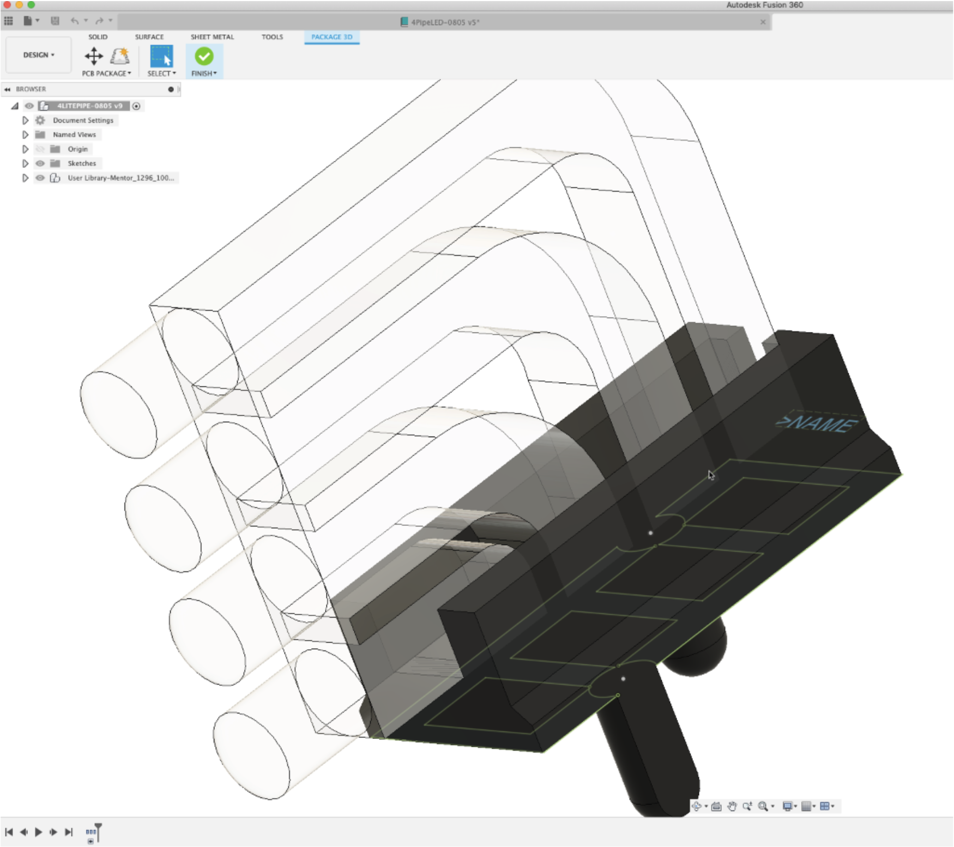The height and width of the screenshot is (847, 954).
Task: Click the green Finish checkmark icon
Action: click(204, 56)
